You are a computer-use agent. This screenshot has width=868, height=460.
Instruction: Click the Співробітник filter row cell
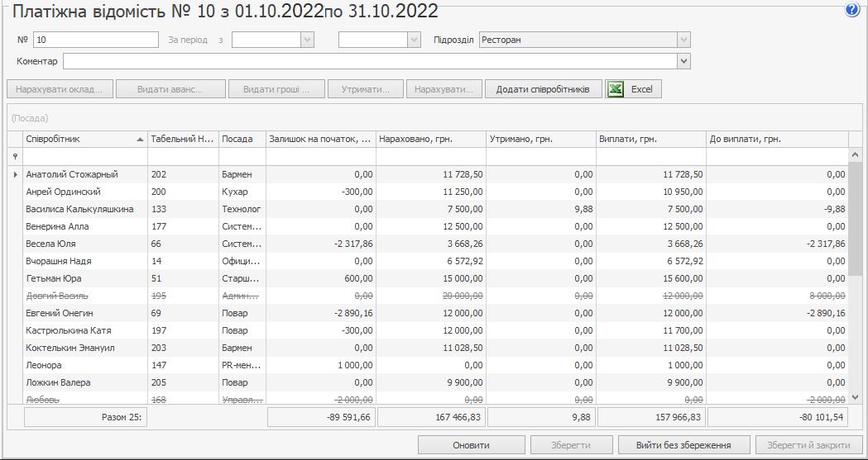(x=85, y=156)
